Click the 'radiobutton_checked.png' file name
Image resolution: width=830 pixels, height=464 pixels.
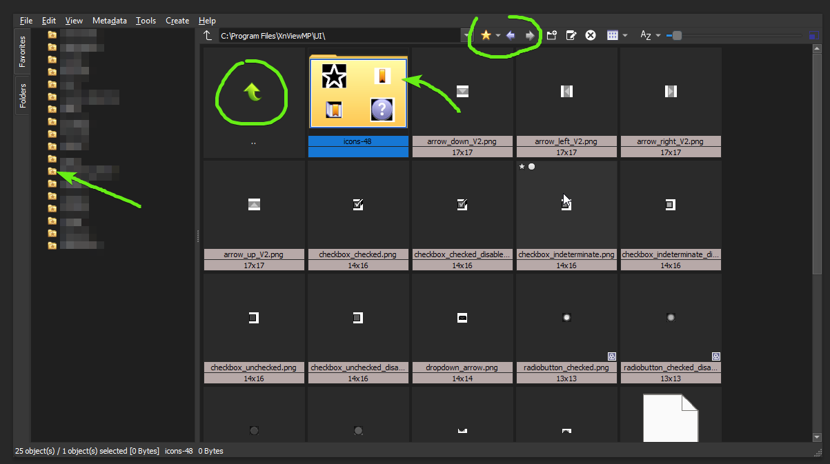coord(566,367)
